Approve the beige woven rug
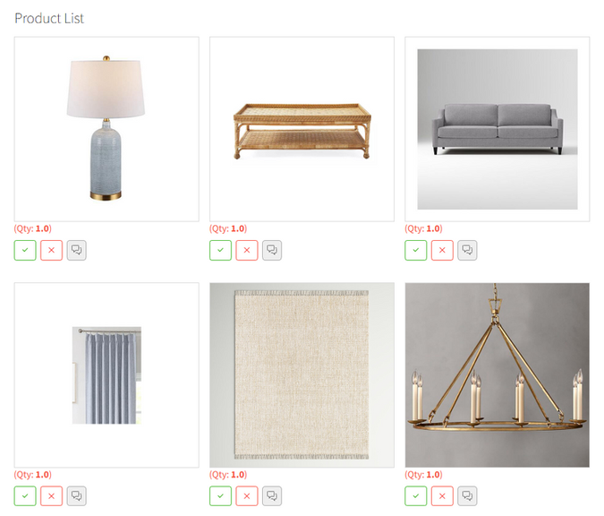The width and height of the screenshot is (604, 516). pyautogui.click(x=220, y=496)
